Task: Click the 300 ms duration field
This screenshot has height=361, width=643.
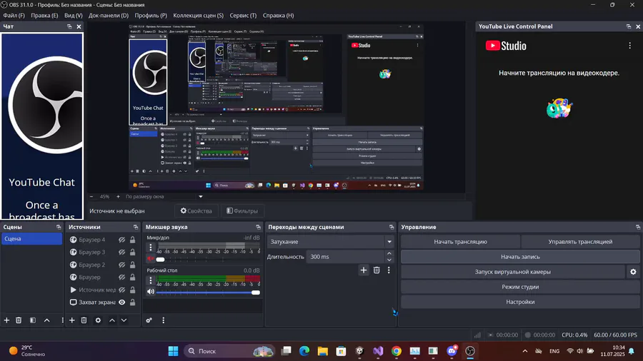Action: (x=346, y=257)
